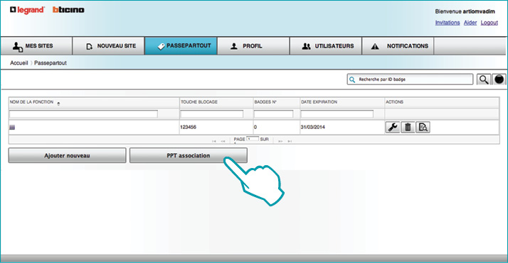Focus the Recherche par ID badge field
The image size is (508, 263).
tap(410, 79)
